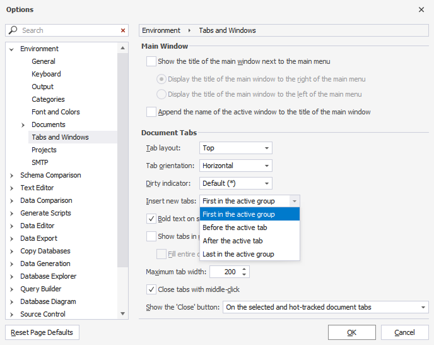Collapse the Environment tree node
434x345 pixels.
coord(11,49)
